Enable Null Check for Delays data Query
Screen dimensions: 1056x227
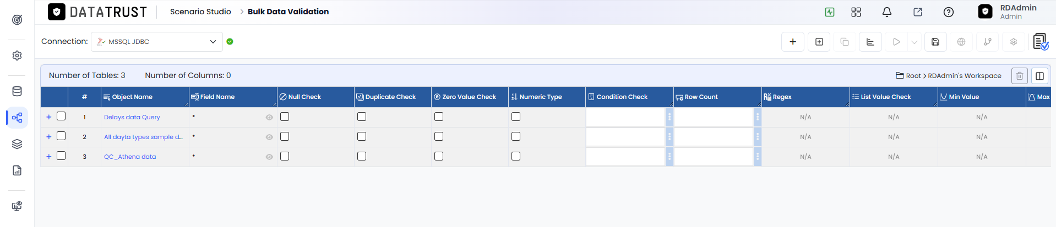[x=285, y=117]
